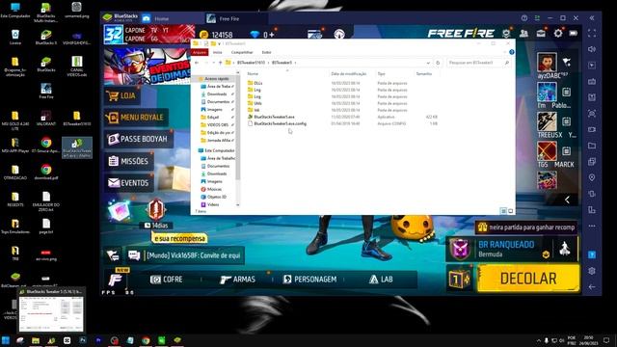Open EVENTOS menu
The image size is (617, 347).
(128, 183)
